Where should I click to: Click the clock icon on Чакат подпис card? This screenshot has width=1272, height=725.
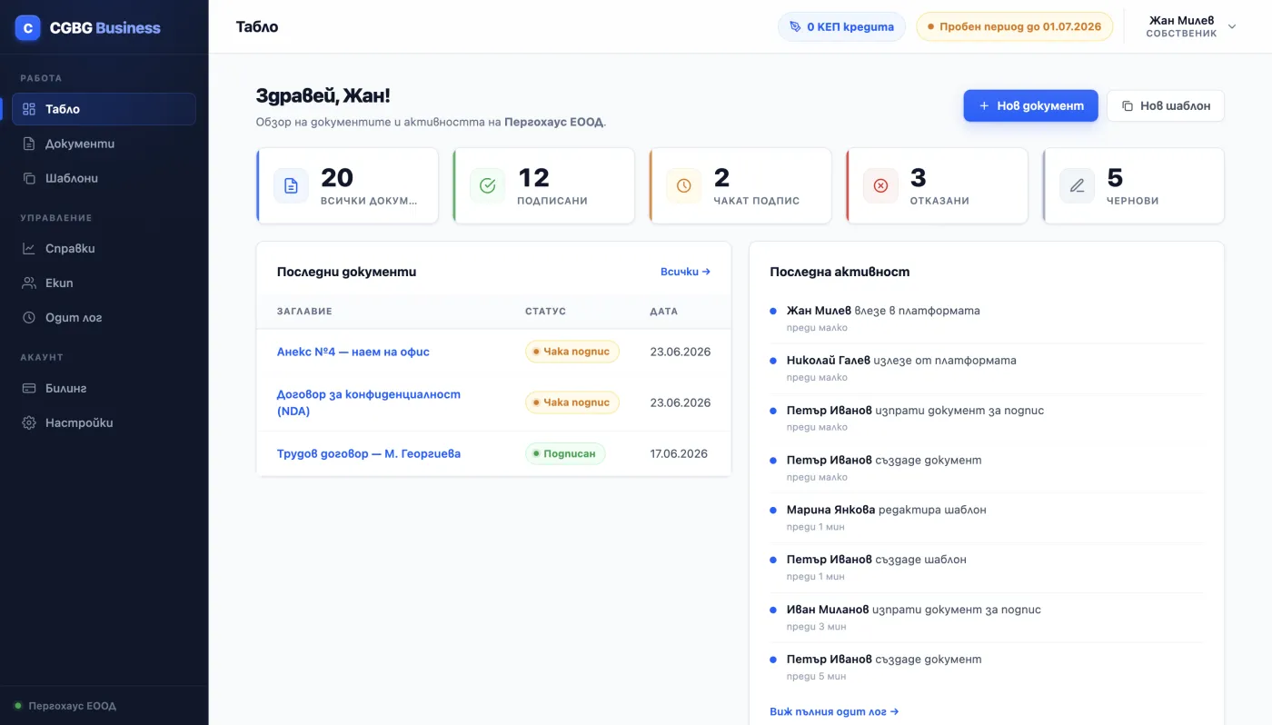683,185
